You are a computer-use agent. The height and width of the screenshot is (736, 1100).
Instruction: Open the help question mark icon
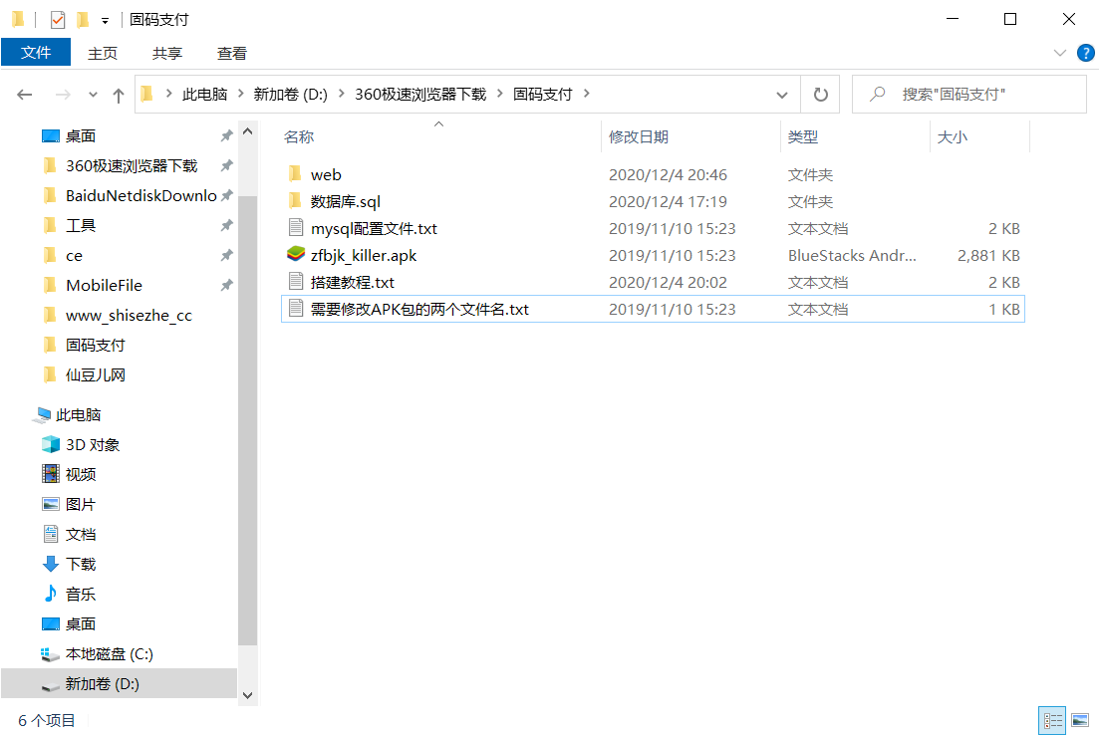pos(1085,53)
